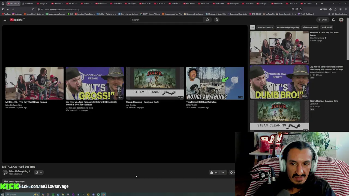This screenshot has width=349, height=196.
Task: Open the Kick bookmark
Action: pyautogui.click(x=70, y=14)
